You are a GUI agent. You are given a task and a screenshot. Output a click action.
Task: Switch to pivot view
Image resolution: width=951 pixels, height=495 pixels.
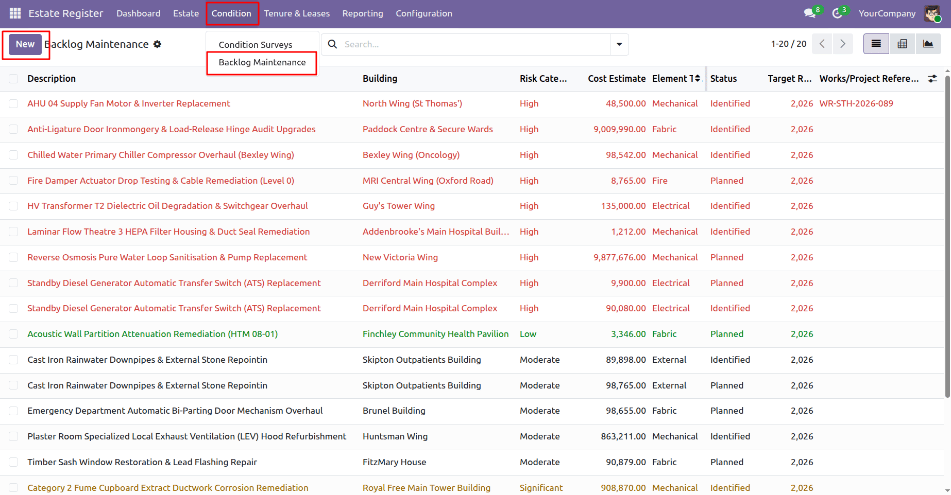tap(902, 44)
